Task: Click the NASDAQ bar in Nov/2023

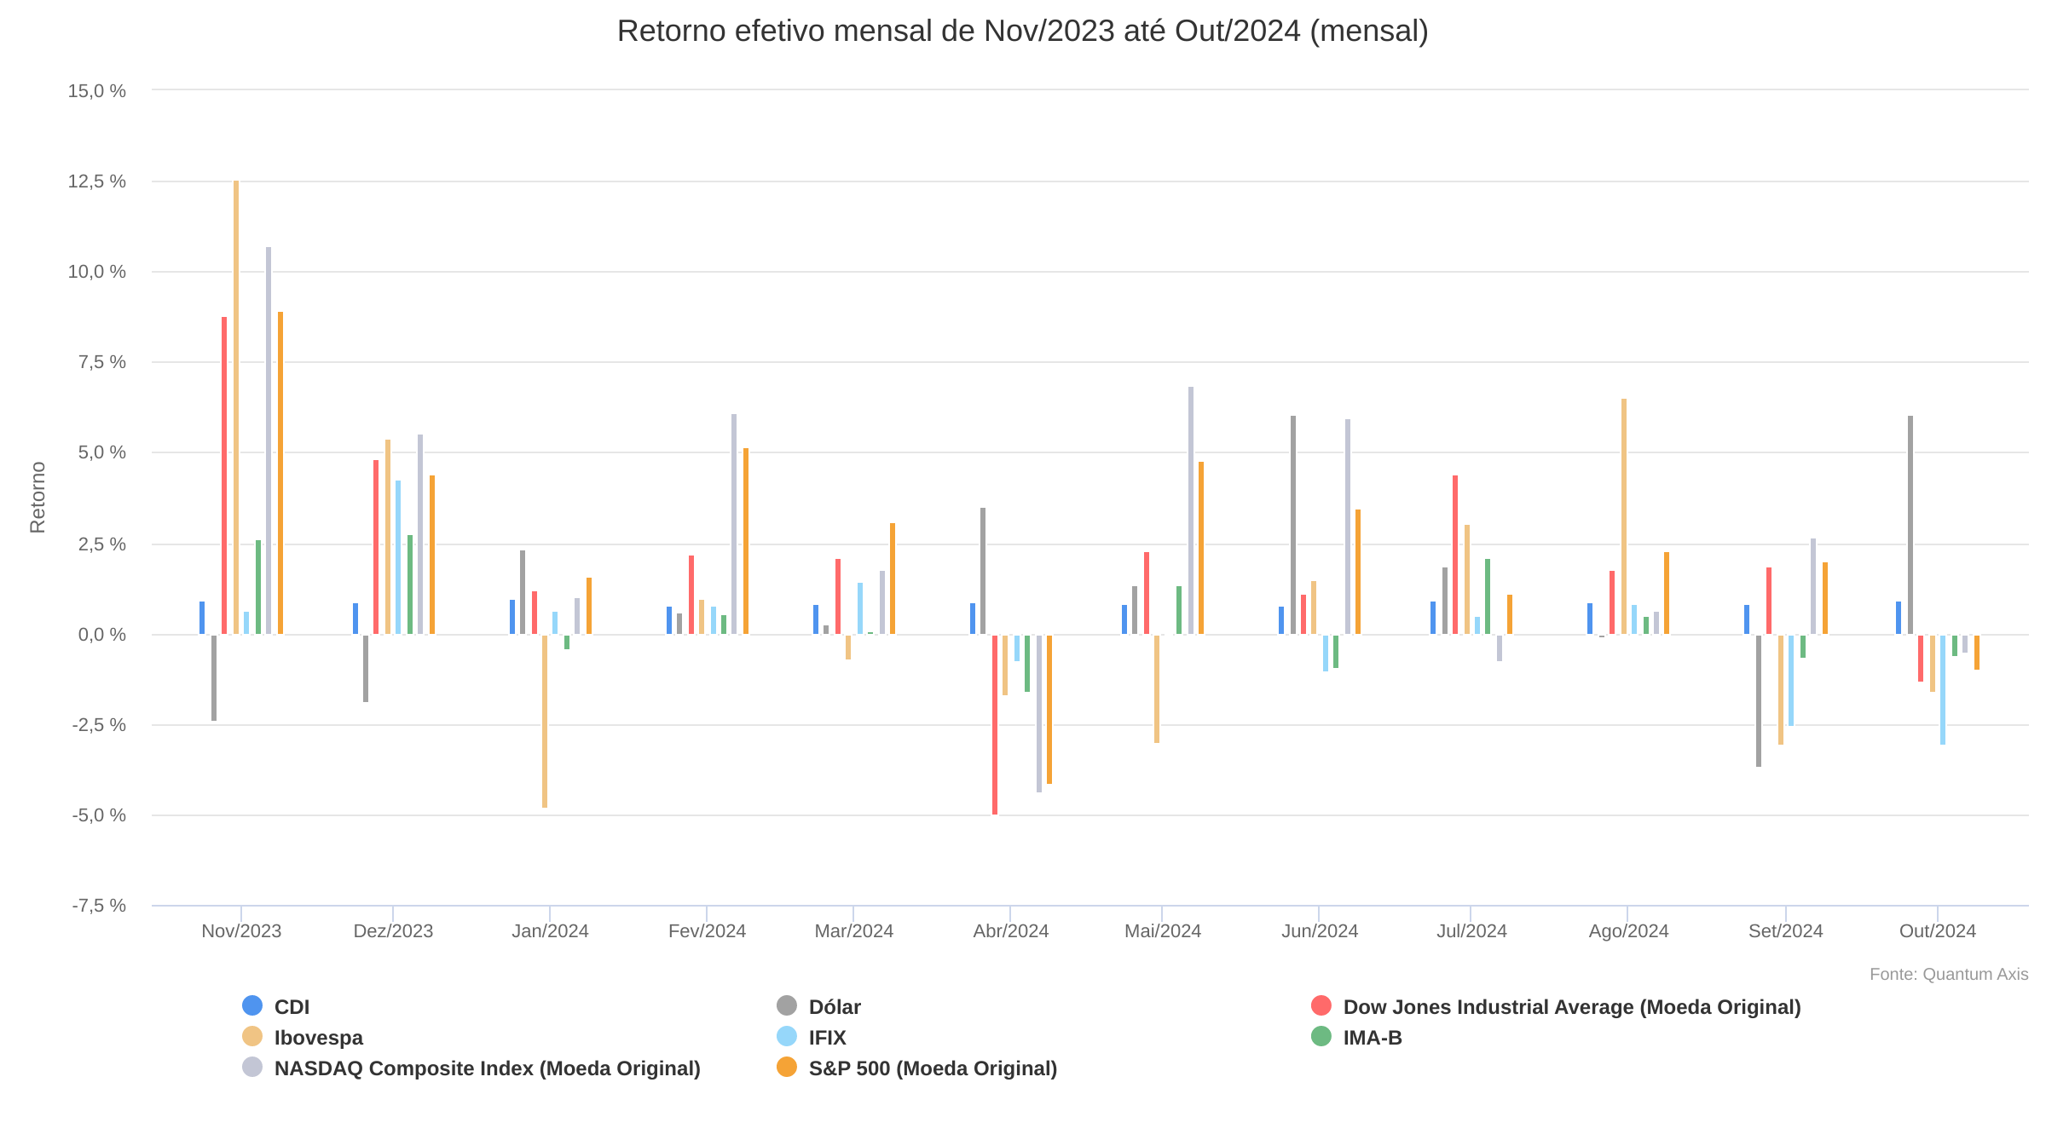Action: coord(269,441)
